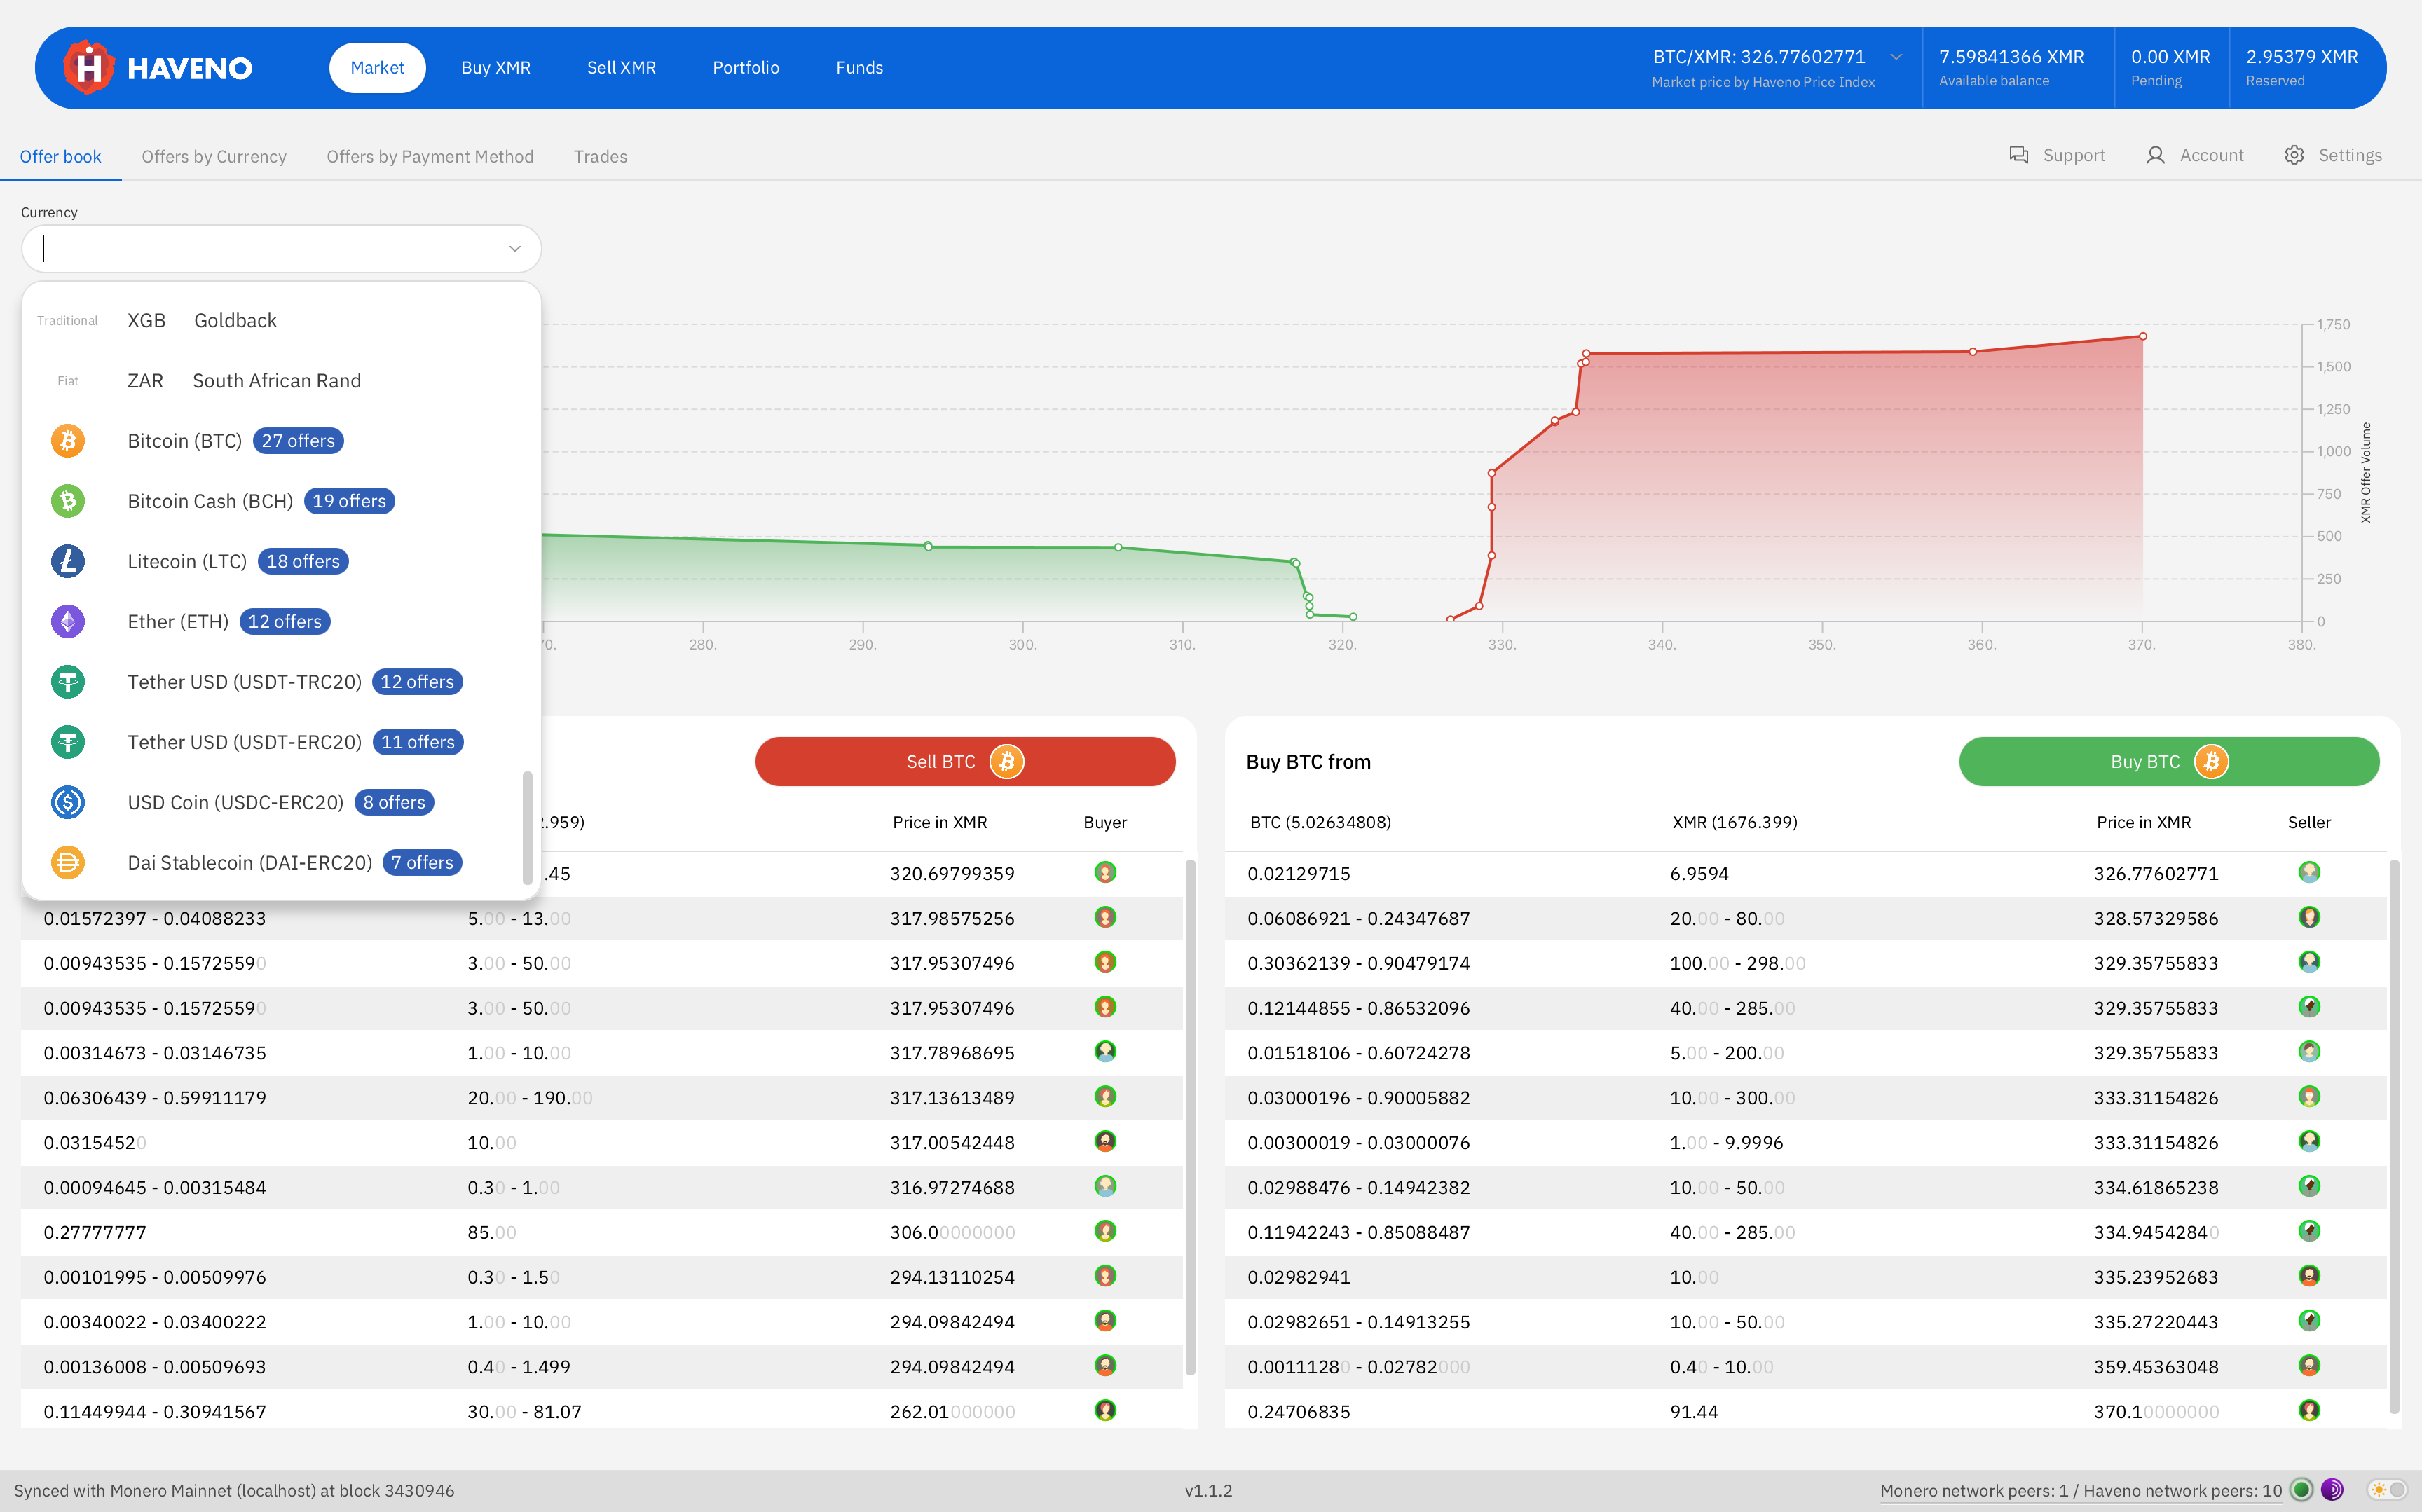The height and width of the screenshot is (1512, 2422).
Task: Select the Offer book tab
Action: pyautogui.click(x=60, y=156)
